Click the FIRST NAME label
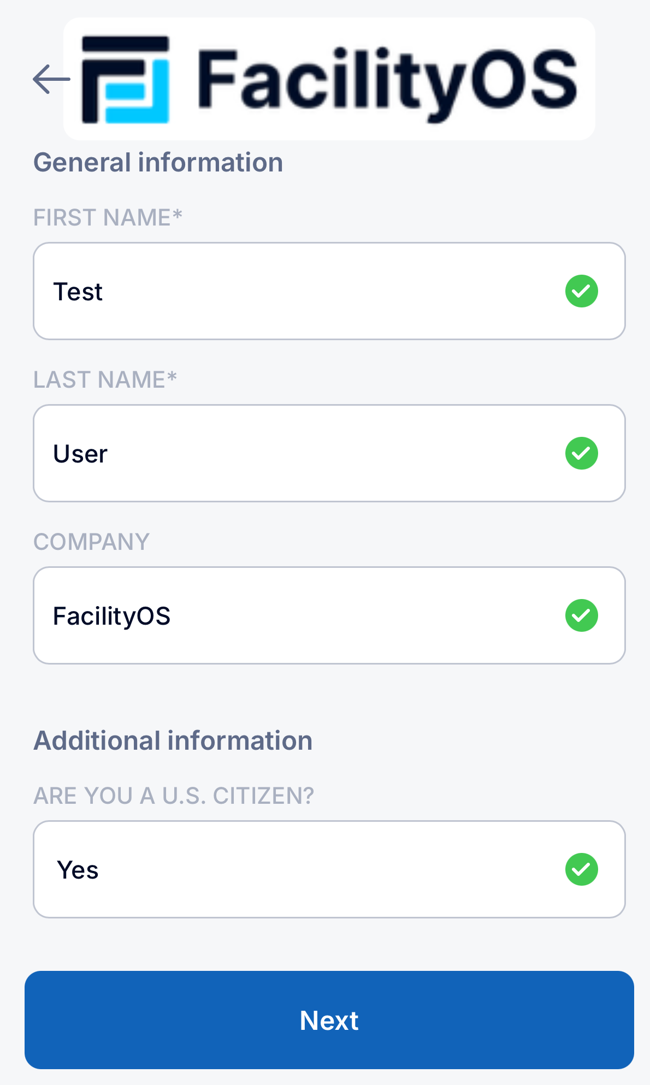The height and width of the screenshot is (1085, 650). pyautogui.click(x=102, y=217)
